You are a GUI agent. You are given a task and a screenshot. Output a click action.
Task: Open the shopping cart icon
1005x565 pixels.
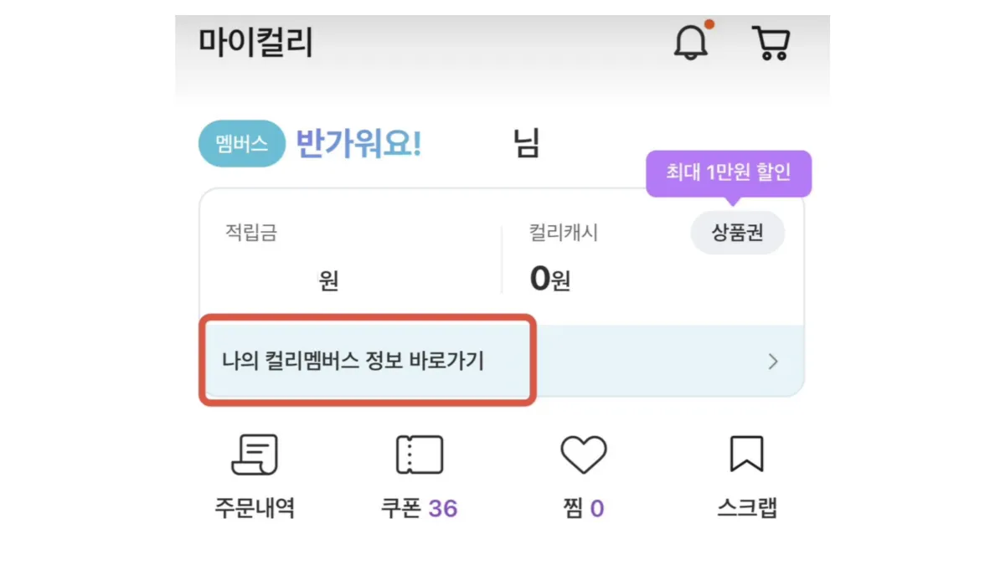tap(770, 42)
